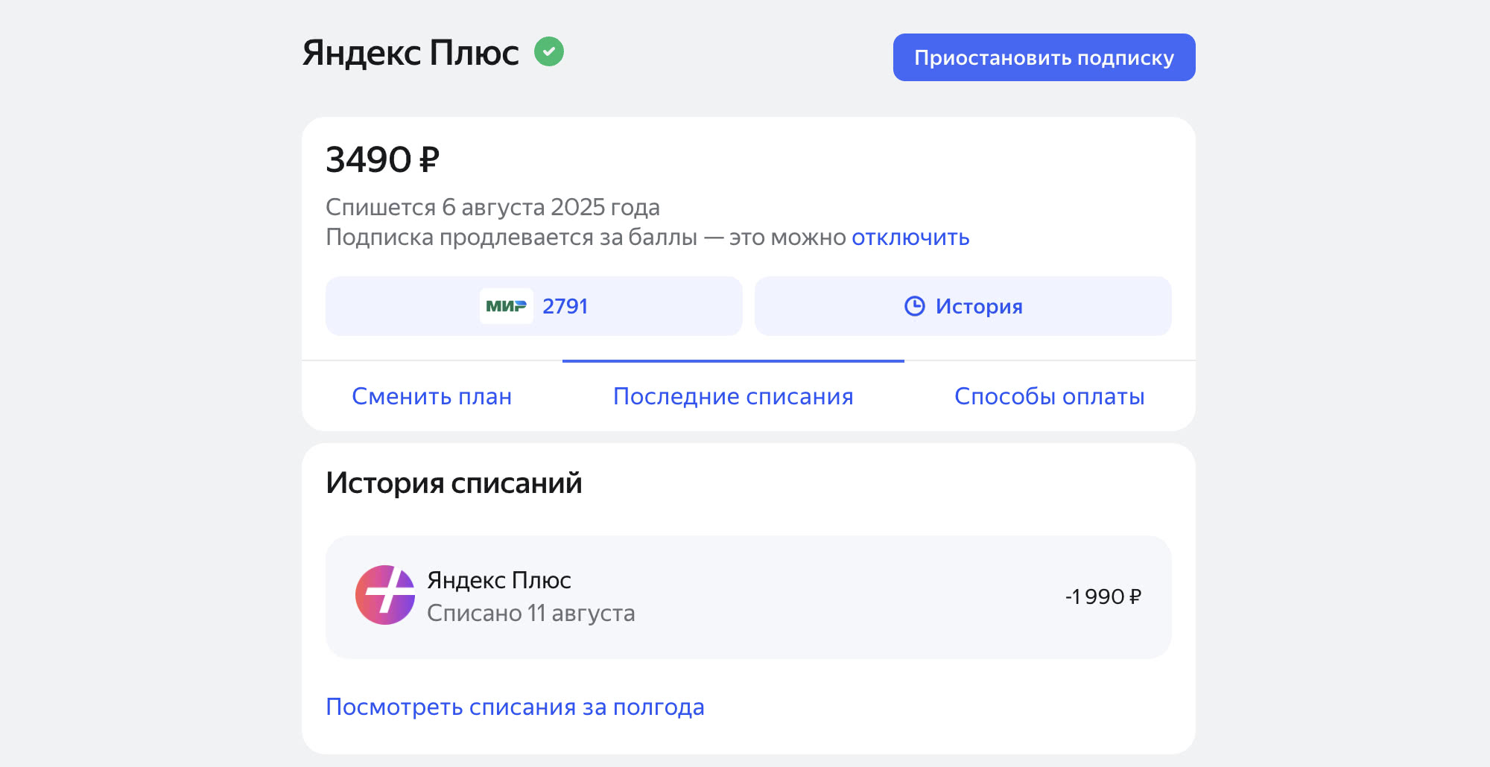Click the green verified checkmark icon
This screenshot has height=767, width=1490.
tap(549, 51)
